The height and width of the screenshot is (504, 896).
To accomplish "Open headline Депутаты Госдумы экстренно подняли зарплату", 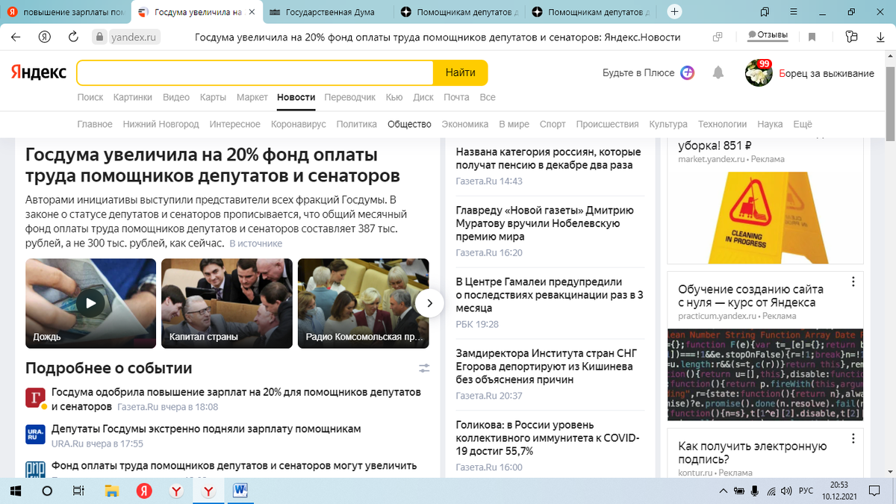I will (206, 429).
